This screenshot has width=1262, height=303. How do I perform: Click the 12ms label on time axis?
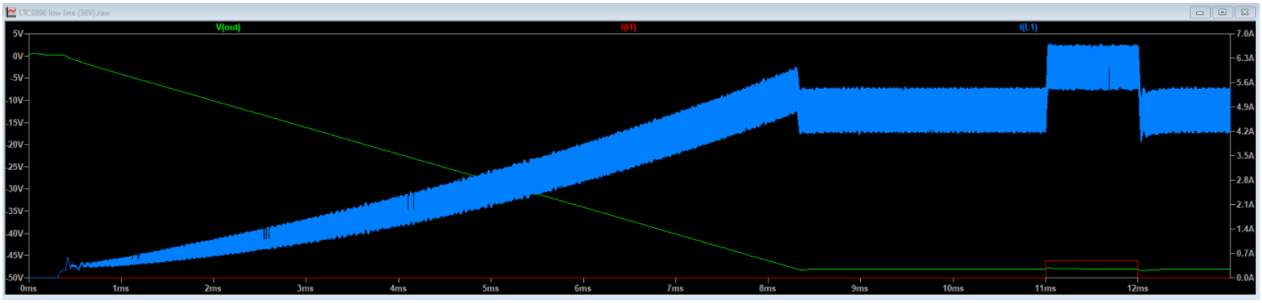click(1137, 288)
